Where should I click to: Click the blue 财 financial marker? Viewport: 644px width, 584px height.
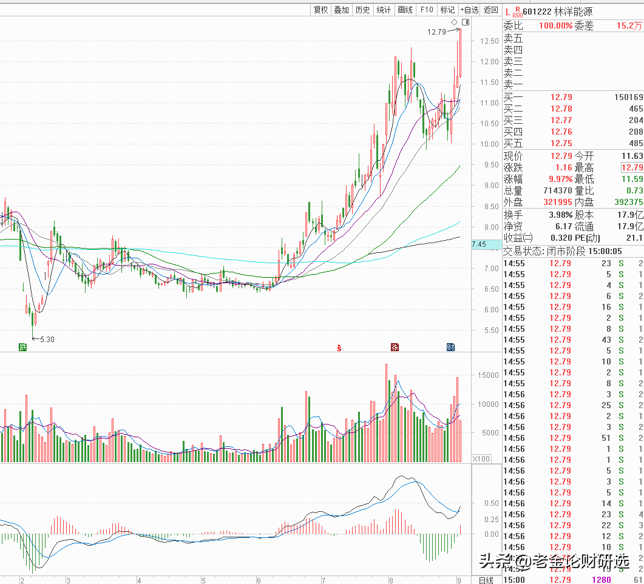point(450,347)
